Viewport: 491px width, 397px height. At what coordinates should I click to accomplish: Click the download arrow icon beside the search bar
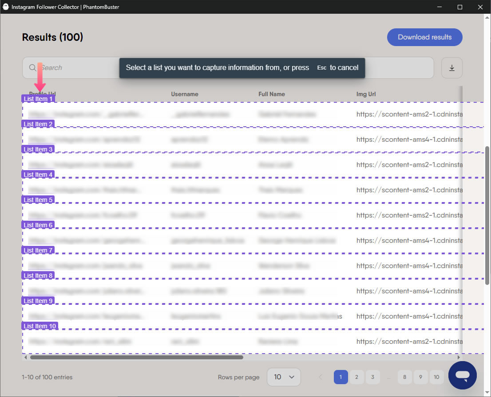pyautogui.click(x=452, y=68)
